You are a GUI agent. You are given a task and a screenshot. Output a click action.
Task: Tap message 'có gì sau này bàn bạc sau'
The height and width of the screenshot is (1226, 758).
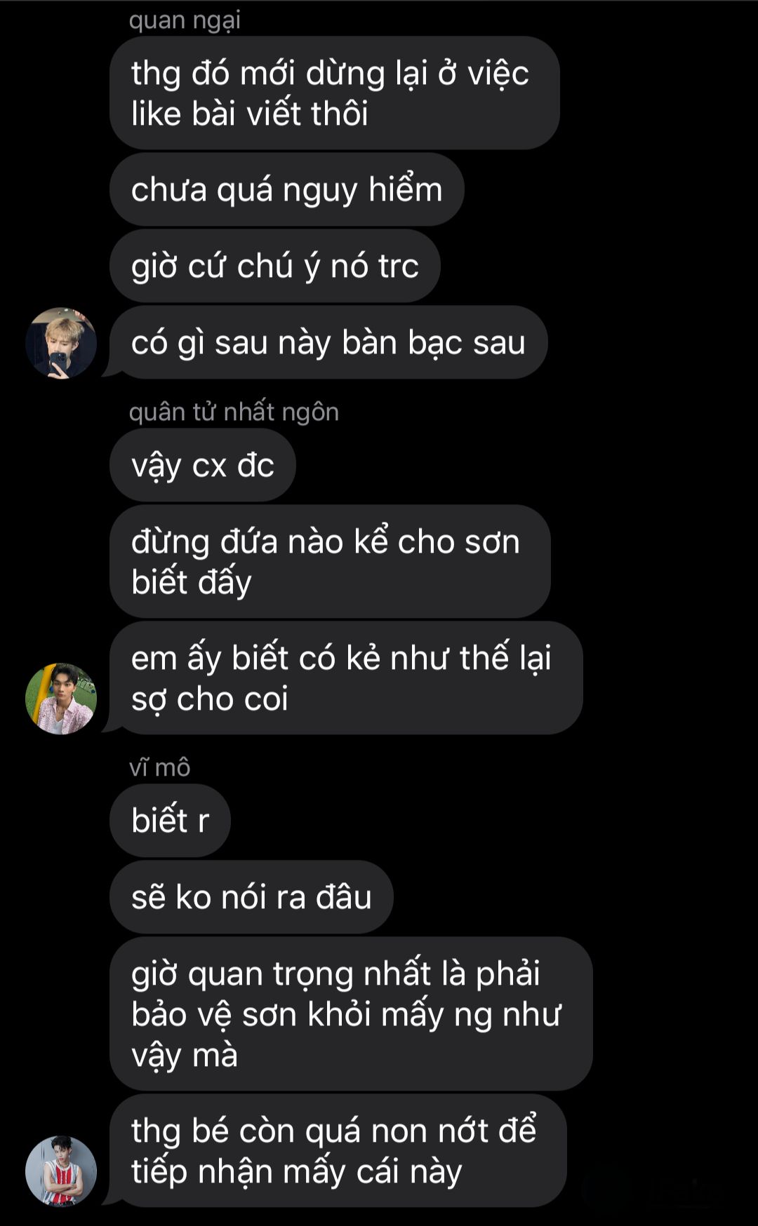tap(328, 343)
